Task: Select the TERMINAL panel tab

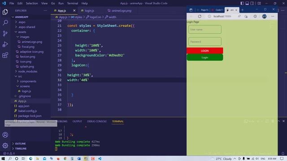Action: click(x=117, y=121)
